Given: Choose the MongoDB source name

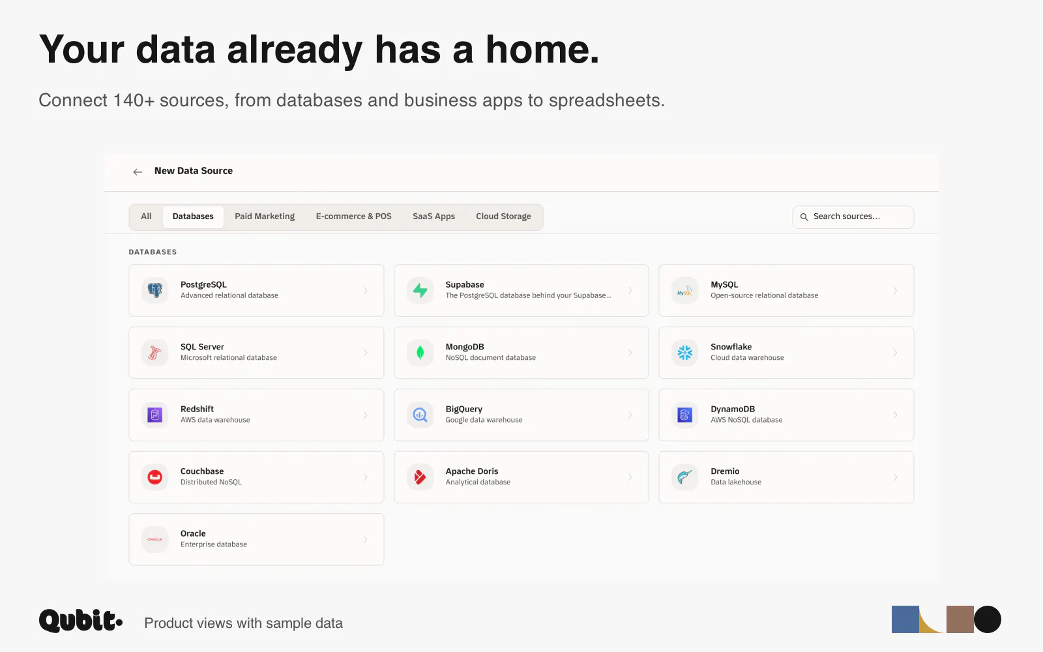Looking at the screenshot, I should click(465, 347).
